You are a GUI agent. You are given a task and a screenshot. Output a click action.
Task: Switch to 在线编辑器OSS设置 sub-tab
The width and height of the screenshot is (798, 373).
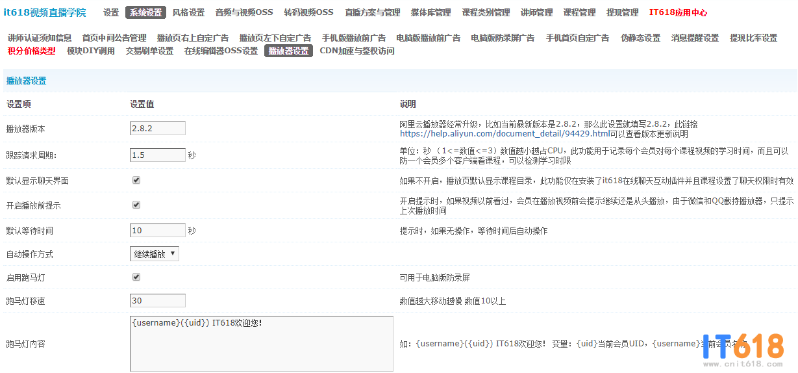coord(221,51)
